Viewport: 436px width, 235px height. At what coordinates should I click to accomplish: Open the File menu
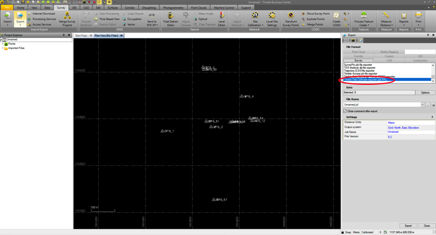7,8
